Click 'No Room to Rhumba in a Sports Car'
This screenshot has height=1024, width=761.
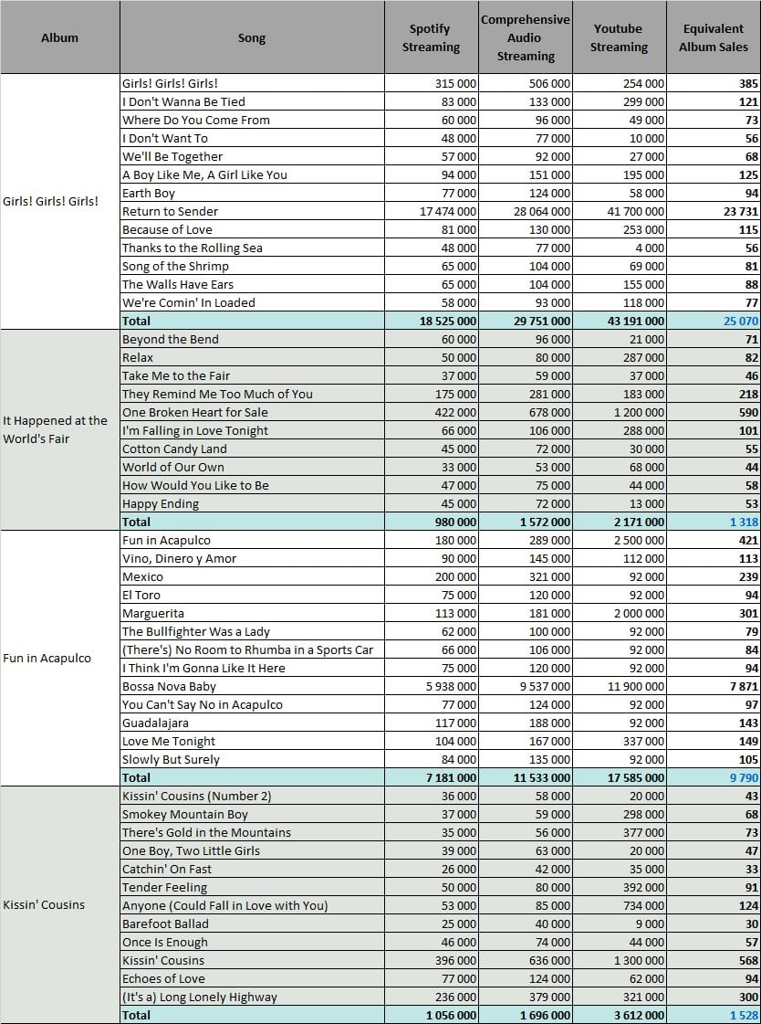pos(252,649)
